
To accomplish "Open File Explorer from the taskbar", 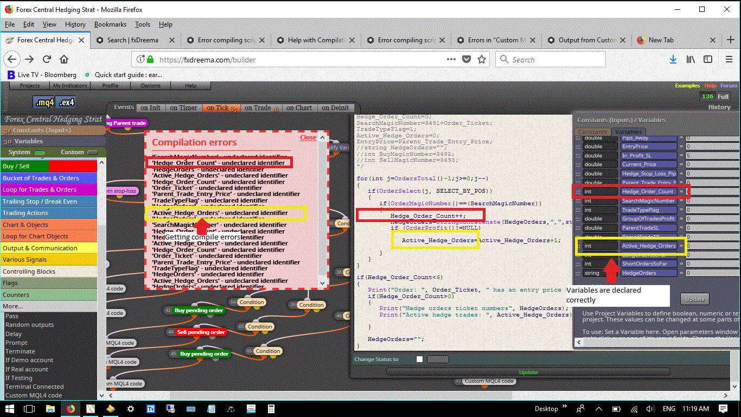I will pyautogui.click(x=50, y=408).
